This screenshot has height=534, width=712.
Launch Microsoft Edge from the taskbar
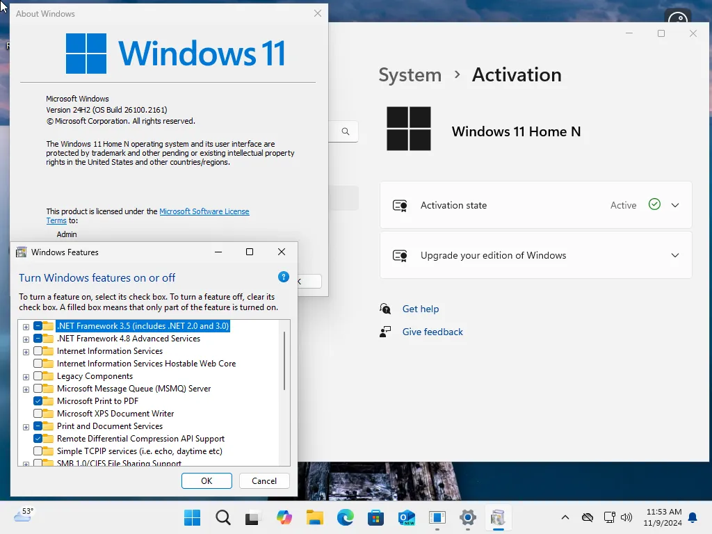click(346, 517)
